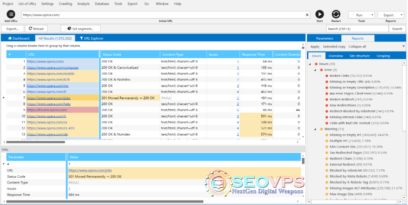Click the Export... button

tap(13, 28)
